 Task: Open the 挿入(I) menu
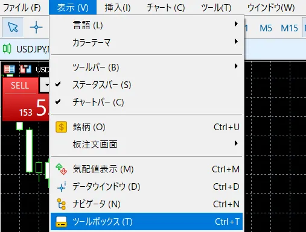[x=118, y=8]
